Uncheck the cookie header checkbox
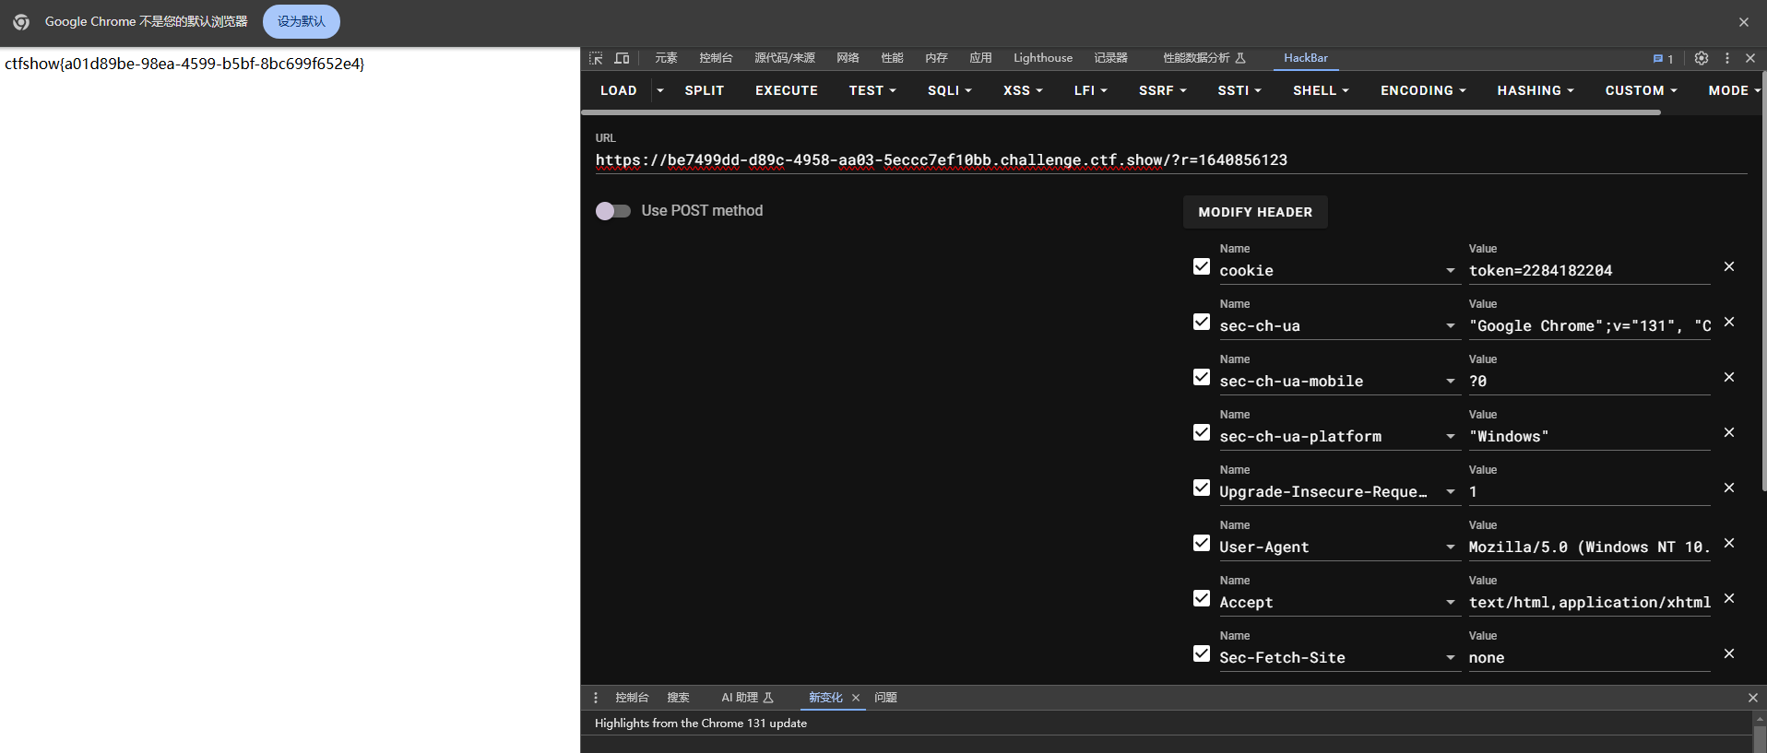This screenshot has height=753, width=1767. [1202, 266]
